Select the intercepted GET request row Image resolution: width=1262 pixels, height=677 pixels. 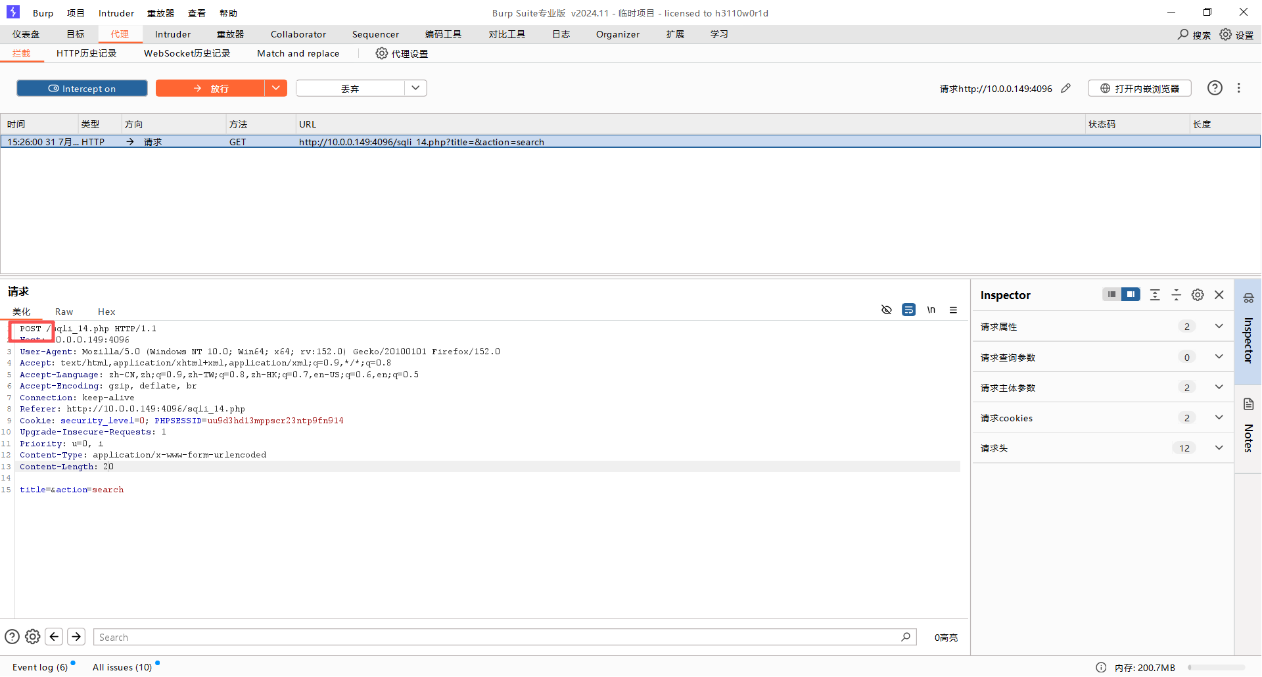click(x=630, y=142)
